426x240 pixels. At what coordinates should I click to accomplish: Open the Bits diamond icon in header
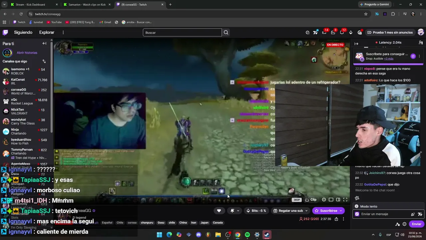351,32
